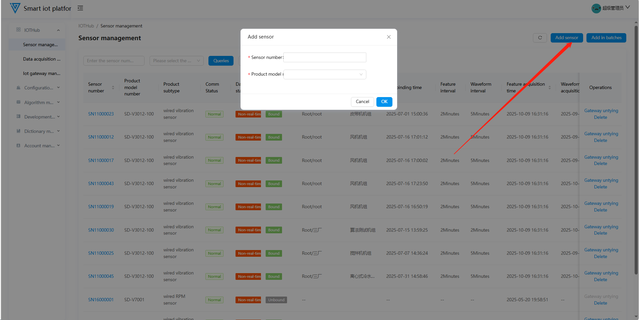
Task: Click the Configuration menu icon
Action: [18, 88]
